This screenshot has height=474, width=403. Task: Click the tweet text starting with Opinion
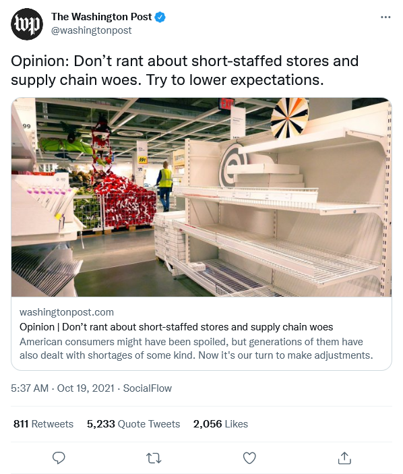pyautogui.click(x=185, y=70)
